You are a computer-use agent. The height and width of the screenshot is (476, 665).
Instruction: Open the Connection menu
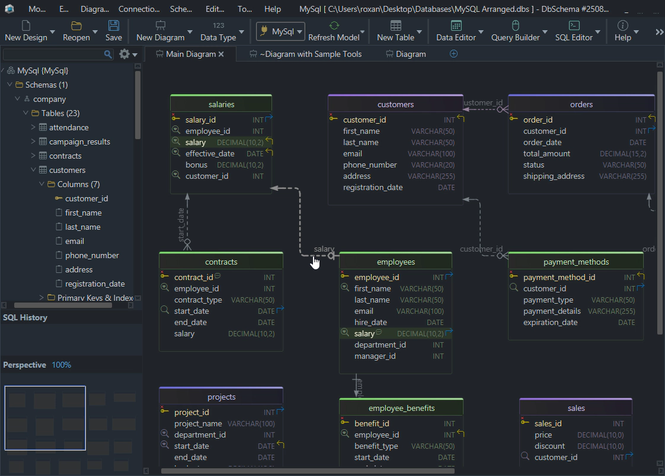(x=139, y=9)
